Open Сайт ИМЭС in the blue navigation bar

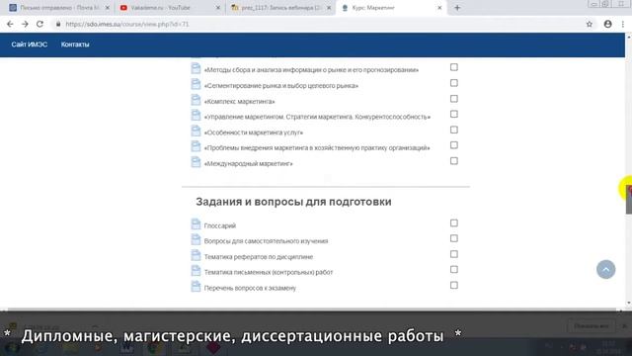click(x=29, y=44)
